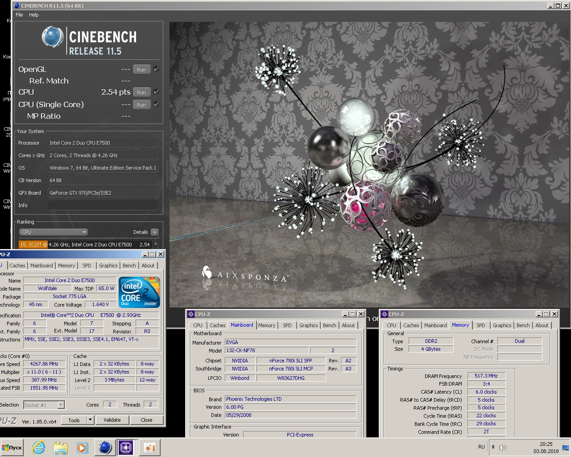Viewport: 571px width, 457px height.
Task: Switch to SPD tab in left CPU-Z window
Action: point(87,266)
